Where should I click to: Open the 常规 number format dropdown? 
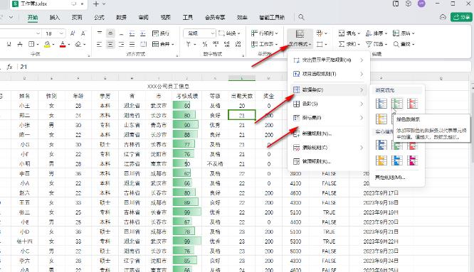click(200, 33)
